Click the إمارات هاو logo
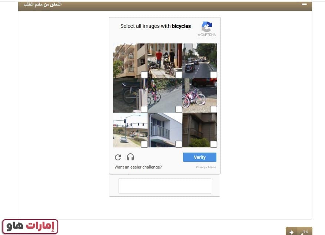This screenshot has height=235, width=325. pyautogui.click(x=30, y=226)
